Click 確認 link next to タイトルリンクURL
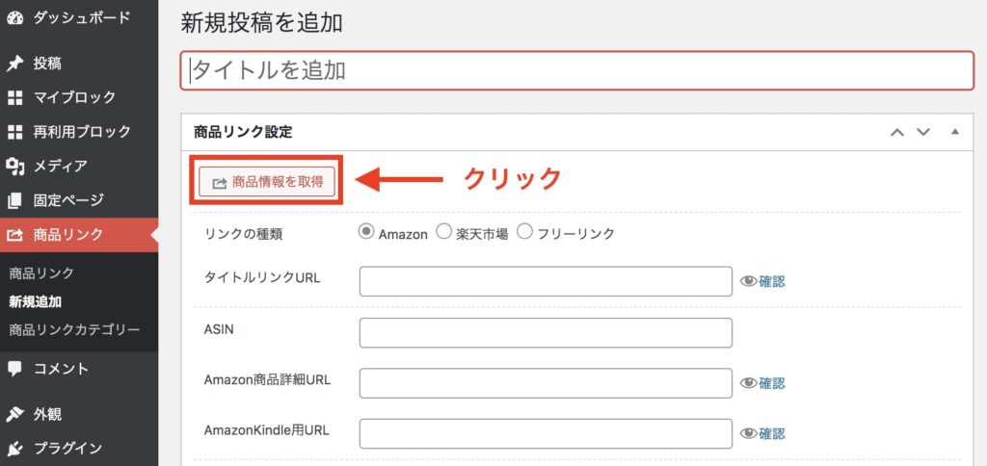The width and height of the screenshot is (987, 466). [772, 281]
